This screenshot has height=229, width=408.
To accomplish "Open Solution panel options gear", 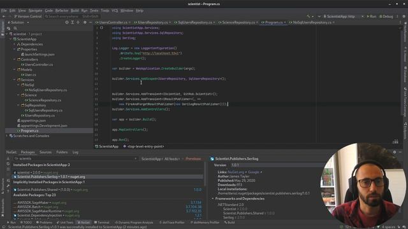I will (x=85, y=22).
